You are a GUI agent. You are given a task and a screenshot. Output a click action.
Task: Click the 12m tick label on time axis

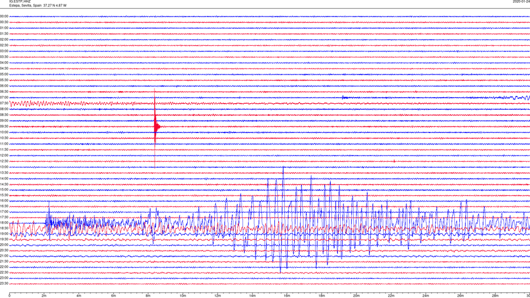click(218, 296)
